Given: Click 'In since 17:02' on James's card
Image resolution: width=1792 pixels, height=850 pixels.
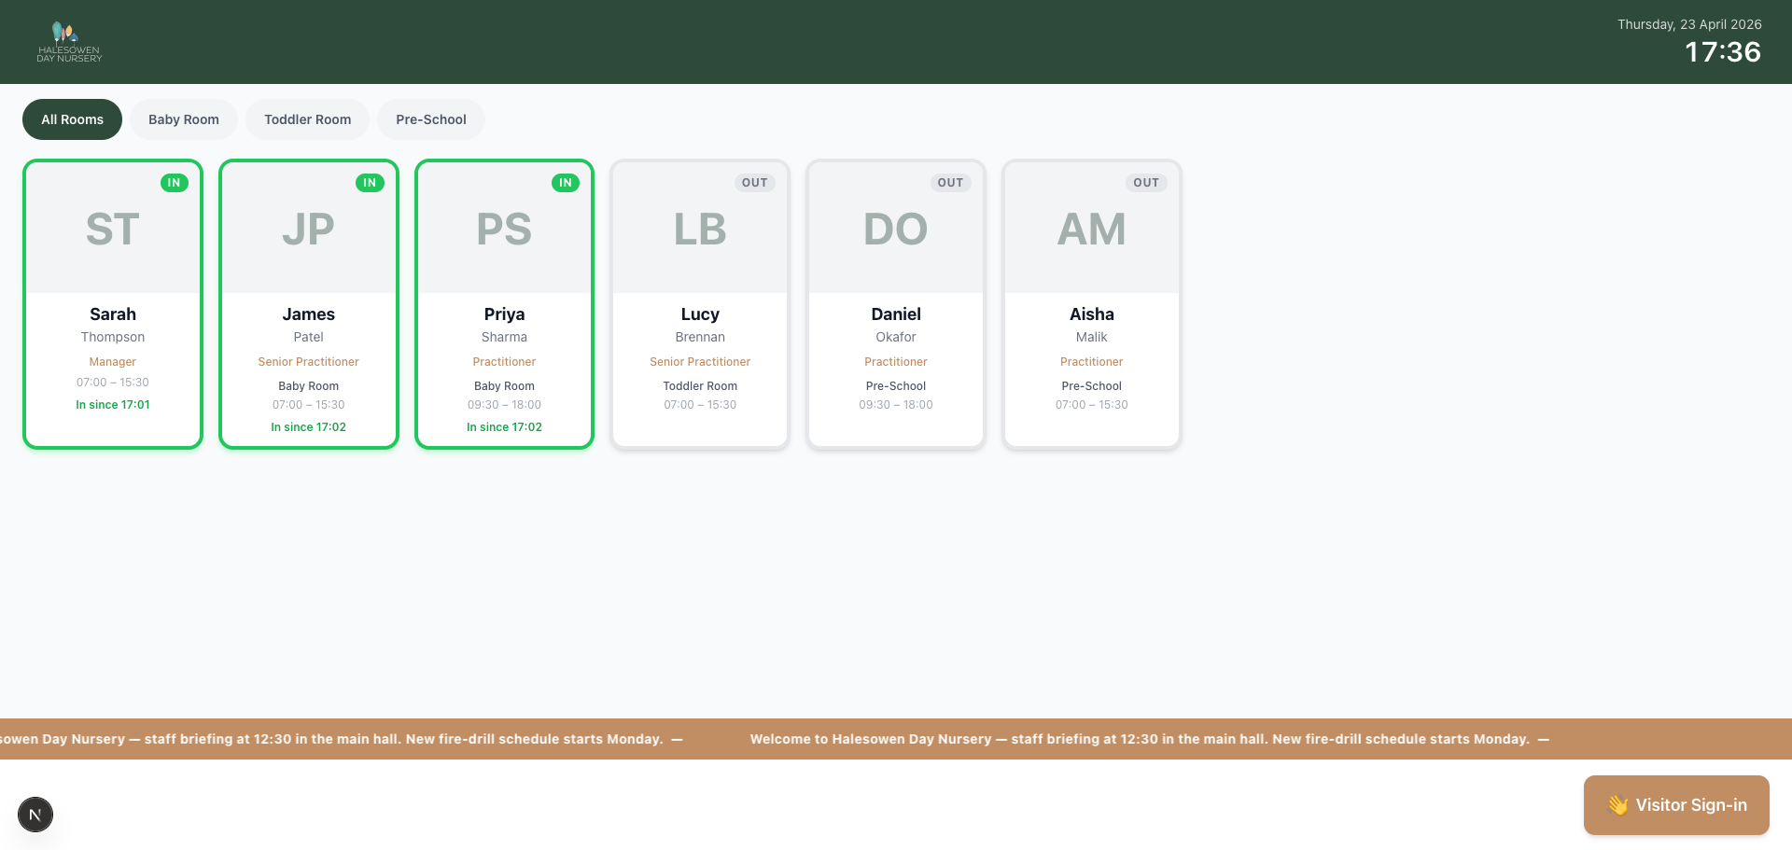Looking at the screenshot, I should 309,427.
